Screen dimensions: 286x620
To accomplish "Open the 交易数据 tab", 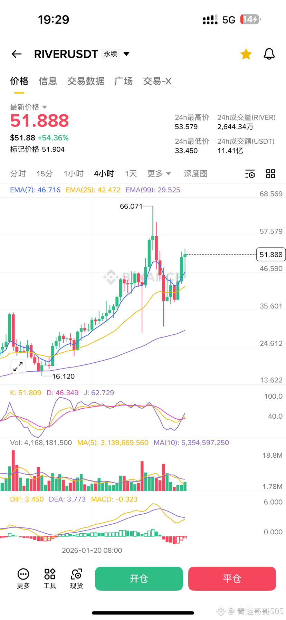I will pos(86,81).
